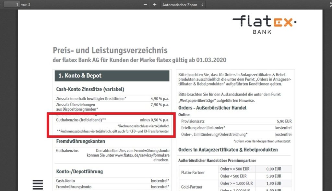
Task: Click '5,90 EUR' in the Provisionssatz row
Action: [284, 121]
